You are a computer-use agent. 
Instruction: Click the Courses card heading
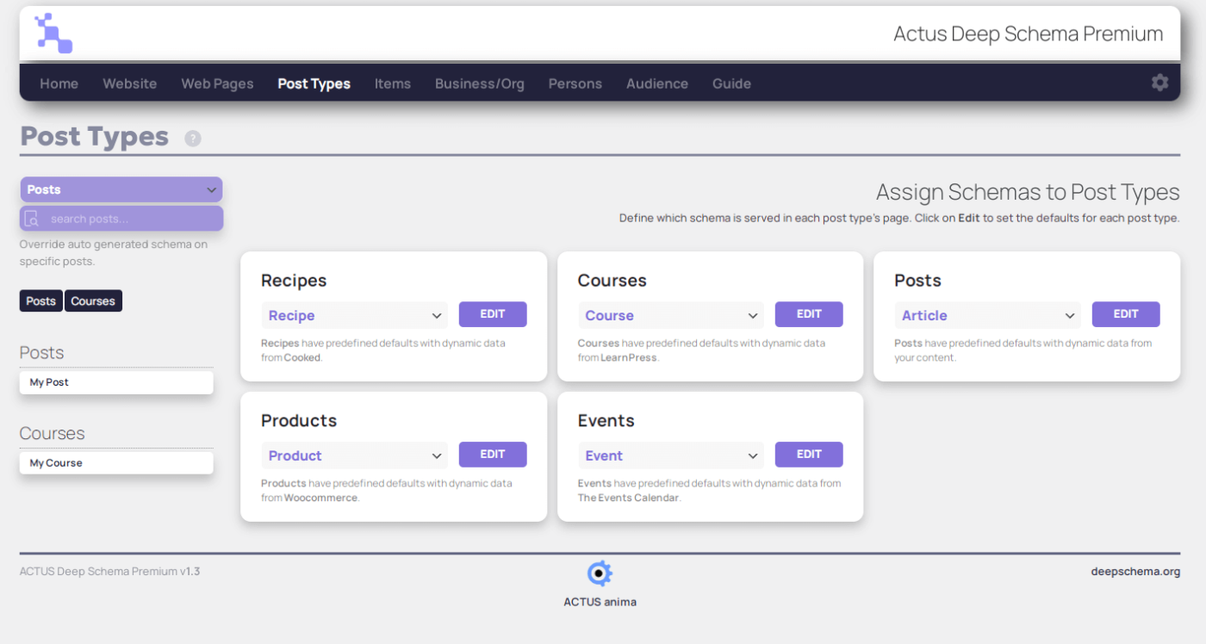click(x=612, y=281)
